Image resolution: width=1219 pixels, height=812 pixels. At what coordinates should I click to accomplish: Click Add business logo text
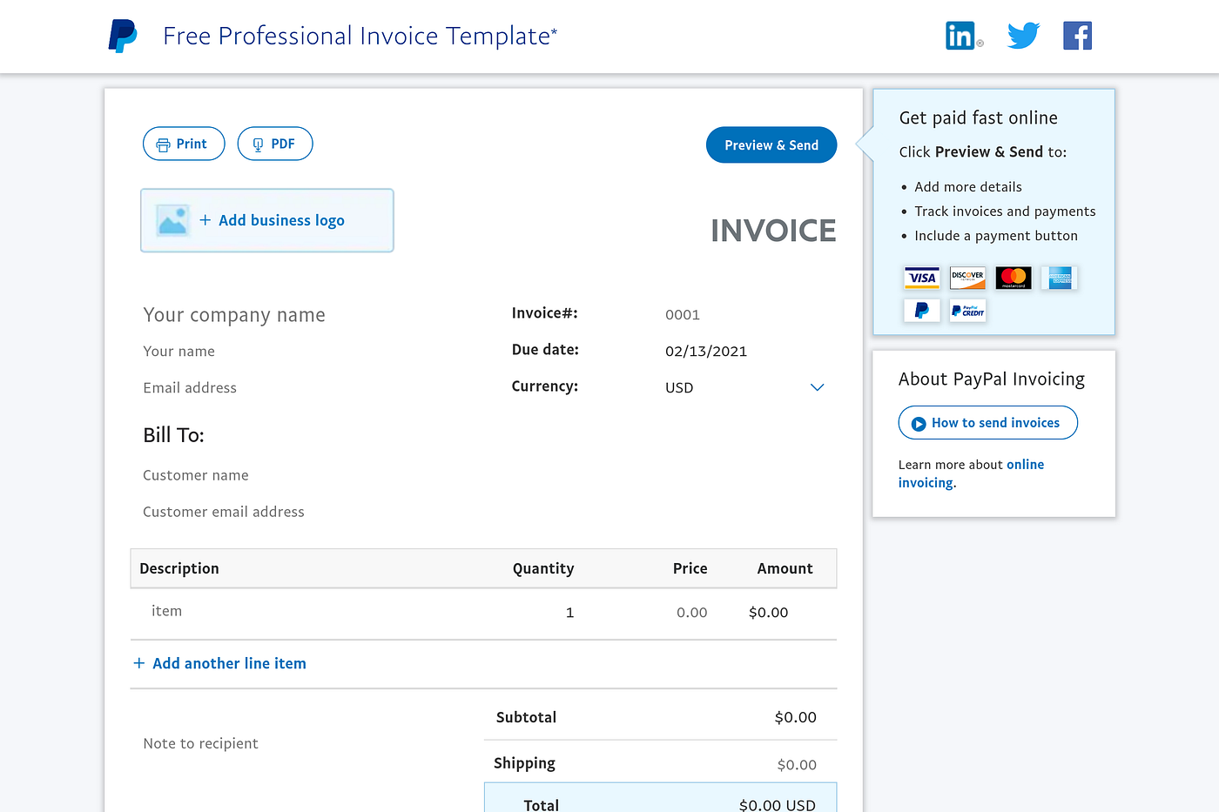pyautogui.click(x=281, y=220)
